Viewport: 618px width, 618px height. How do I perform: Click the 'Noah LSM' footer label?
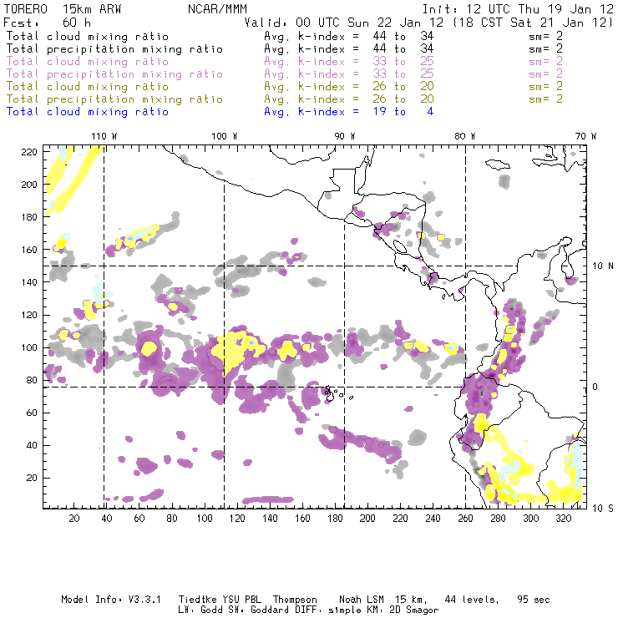[x=362, y=600]
